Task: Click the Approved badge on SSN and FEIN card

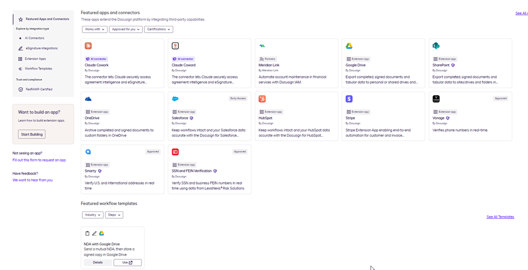Action: click(240, 151)
